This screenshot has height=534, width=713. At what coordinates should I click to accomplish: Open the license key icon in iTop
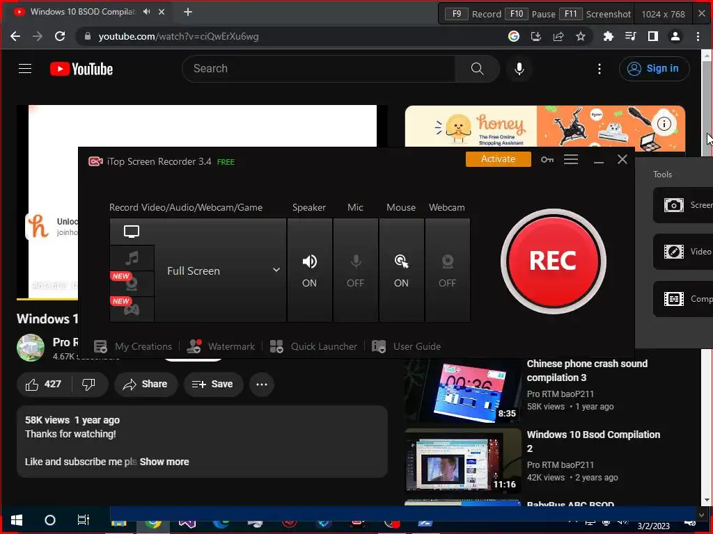click(x=547, y=159)
